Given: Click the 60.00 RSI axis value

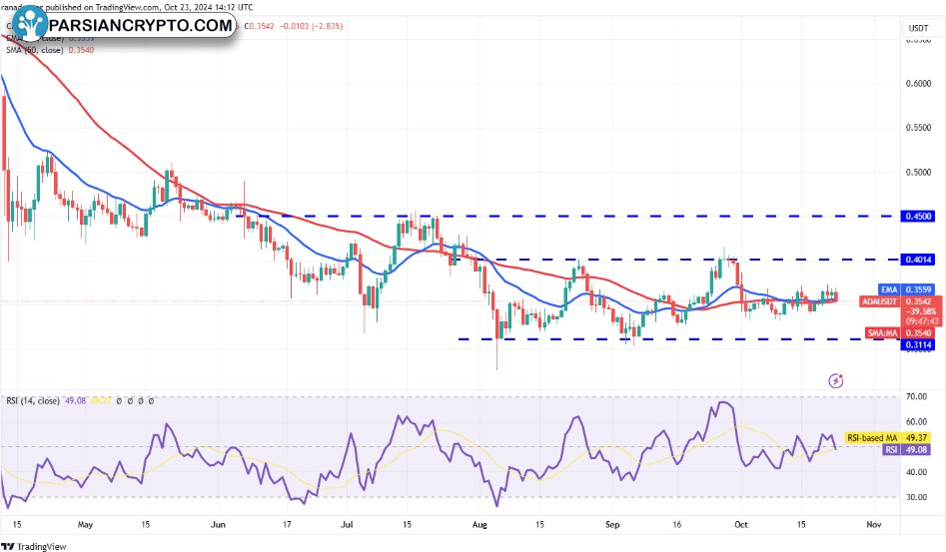Looking at the screenshot, I should click(x=916, y=422).
